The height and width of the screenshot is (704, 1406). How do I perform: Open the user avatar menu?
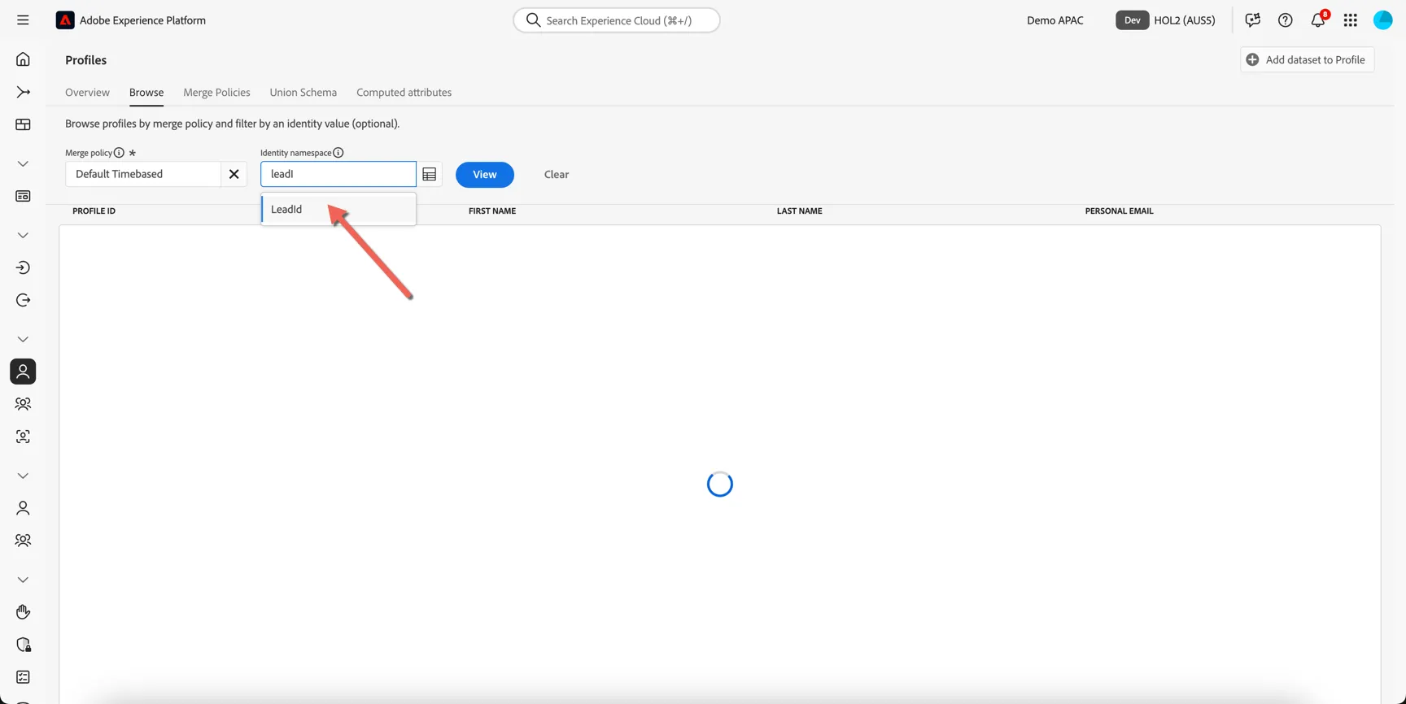[x=1383, y=20]
